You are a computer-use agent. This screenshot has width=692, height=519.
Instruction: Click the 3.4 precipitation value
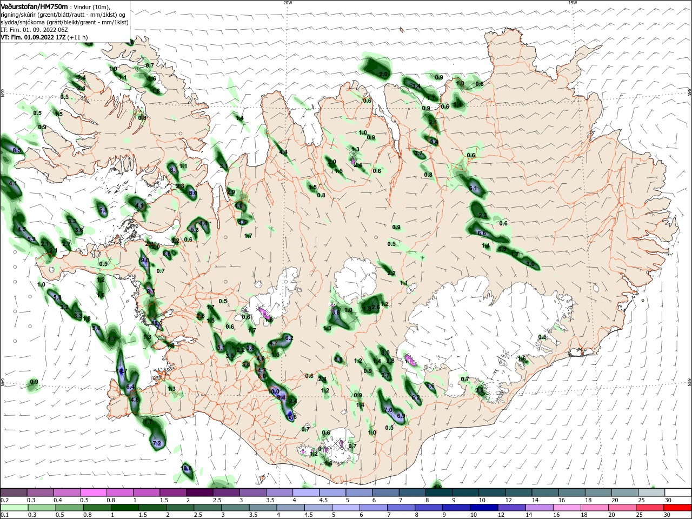(x=416, y=86)
